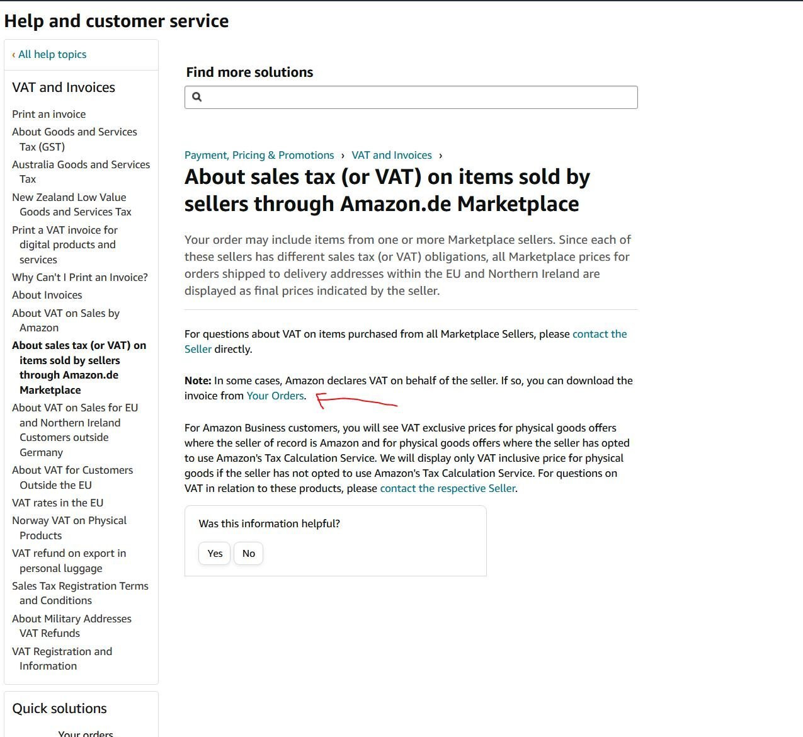This screenshot has width=803, height=737.
Task: Open VAT Registration and Information
Action: [x=62, y=658]
